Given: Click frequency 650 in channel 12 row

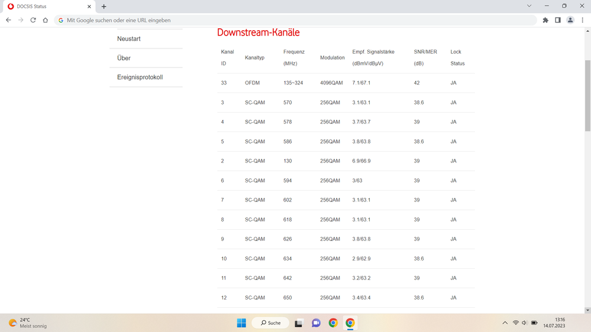Looking at the screenshot, I should 288,298.
